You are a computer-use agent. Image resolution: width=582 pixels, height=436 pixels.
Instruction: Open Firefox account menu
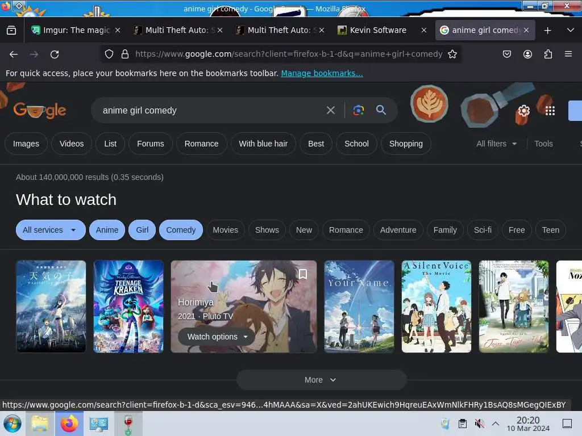(527, 54)
